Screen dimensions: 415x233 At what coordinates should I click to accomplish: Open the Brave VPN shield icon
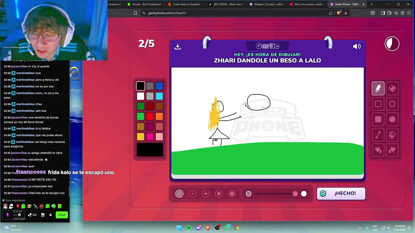(x=402, y=13)
